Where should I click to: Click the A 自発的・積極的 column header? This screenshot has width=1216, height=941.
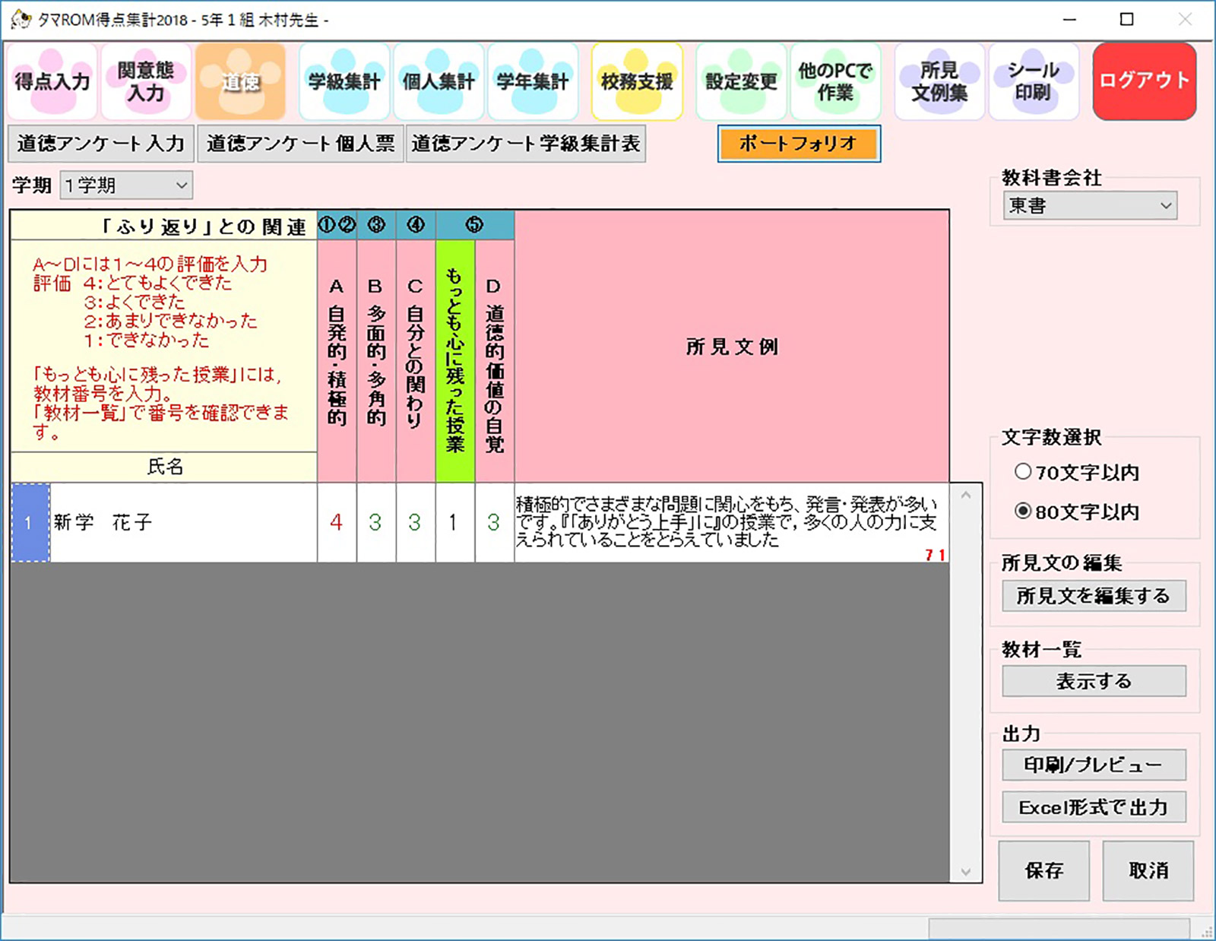(337, 361)
